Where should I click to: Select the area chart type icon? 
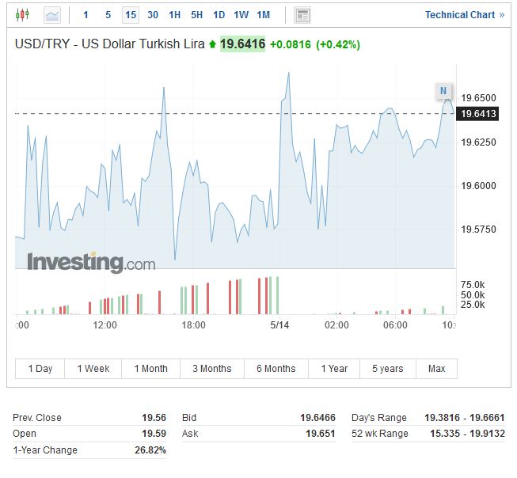pos(52,15)
